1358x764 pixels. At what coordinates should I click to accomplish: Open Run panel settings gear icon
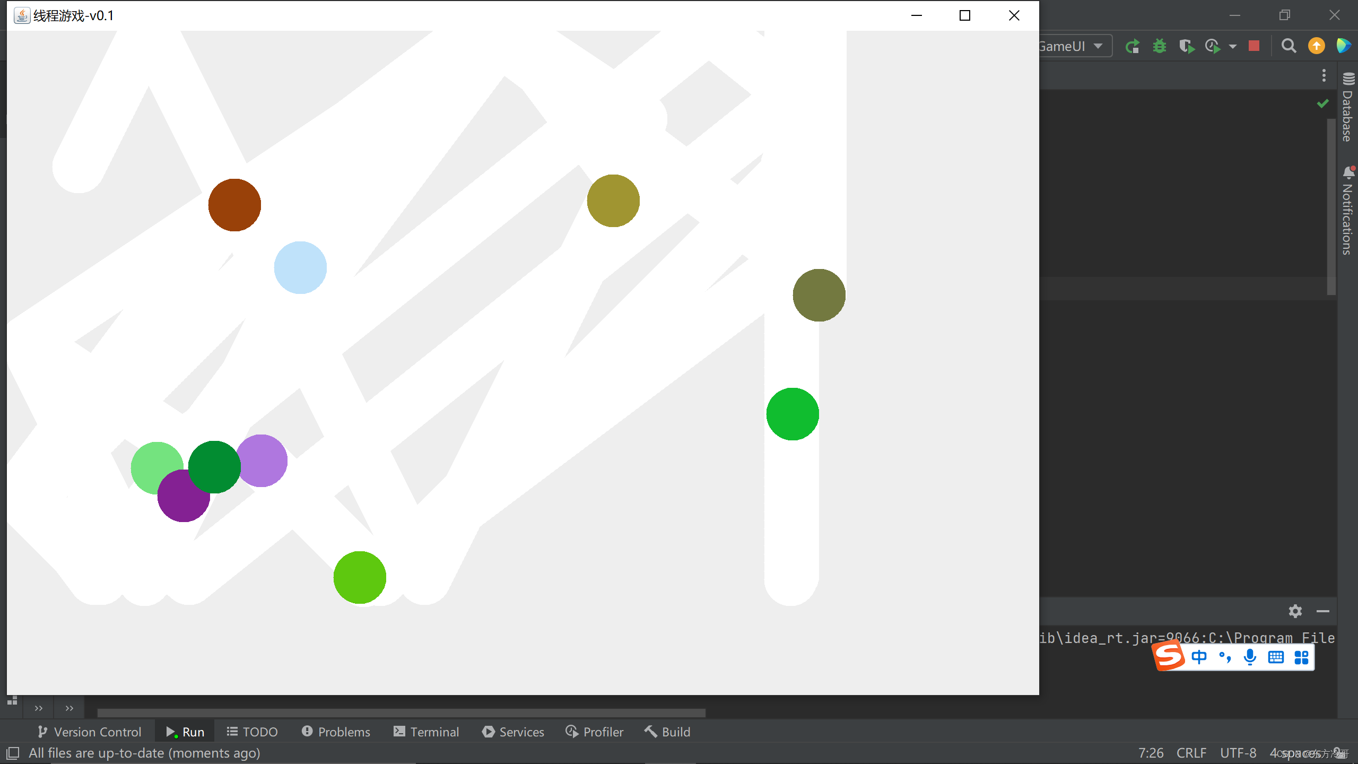pos(1295,611)
